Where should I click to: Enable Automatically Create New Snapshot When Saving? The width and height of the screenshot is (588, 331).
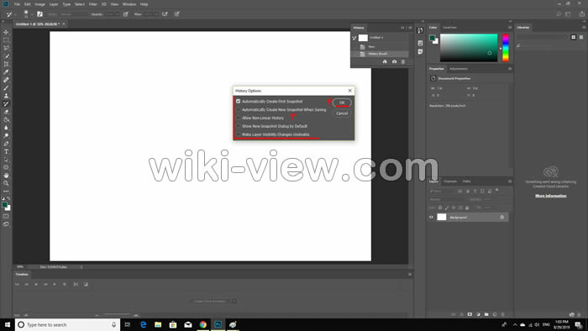(238, 109)
